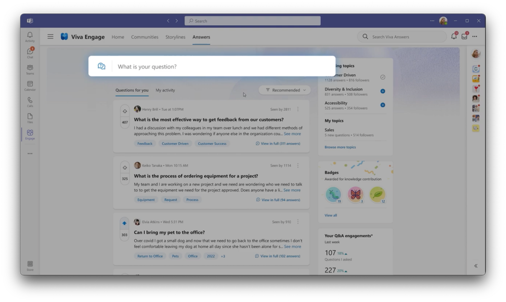506x302 pixels.
Task: View in full 94 answers
Action: (x=278, y=200)
